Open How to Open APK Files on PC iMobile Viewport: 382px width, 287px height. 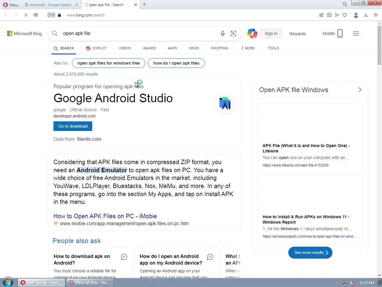pos(105,216)
